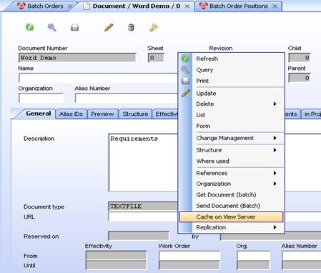Click the Description text area
This screenshot has height=273, width=321.
(x=143, y=162)
